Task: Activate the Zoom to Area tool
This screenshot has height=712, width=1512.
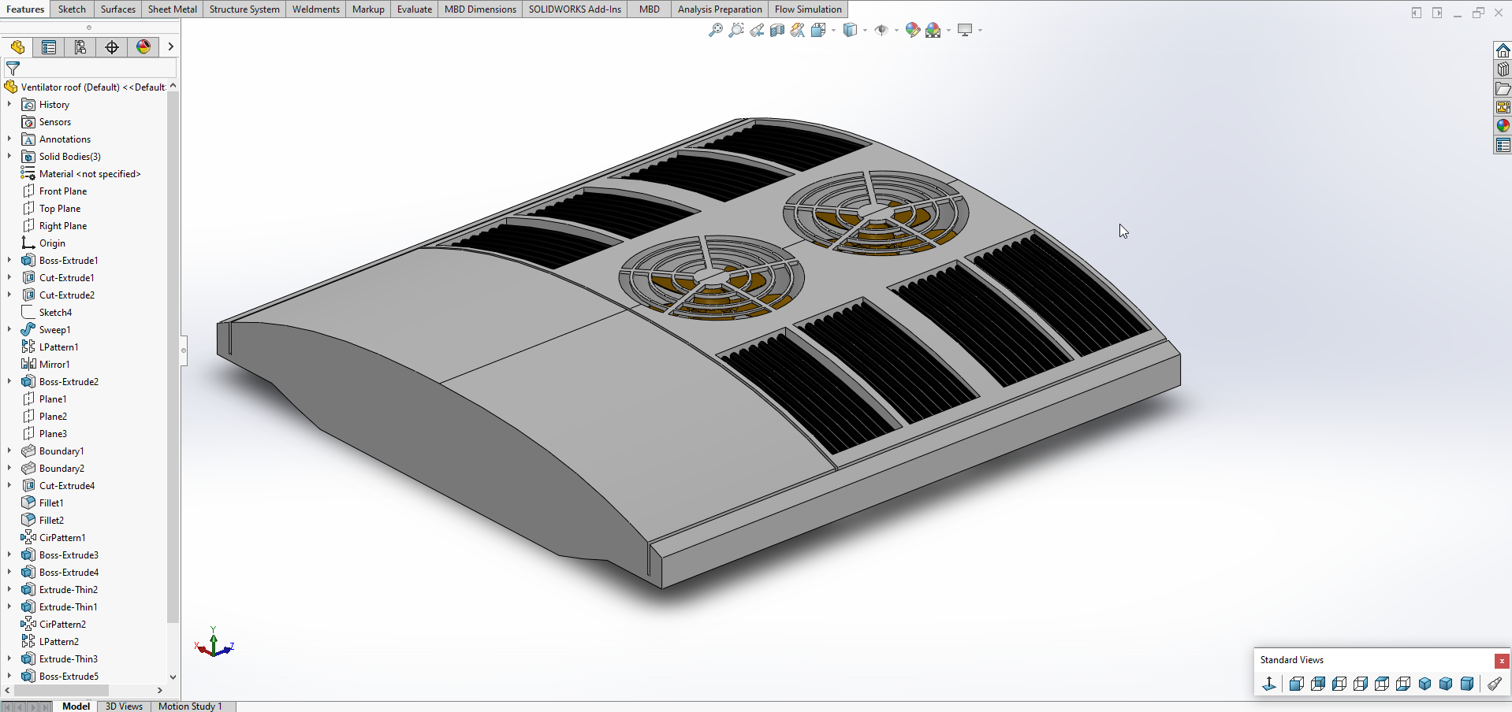Action: click(x=736, y=30)
